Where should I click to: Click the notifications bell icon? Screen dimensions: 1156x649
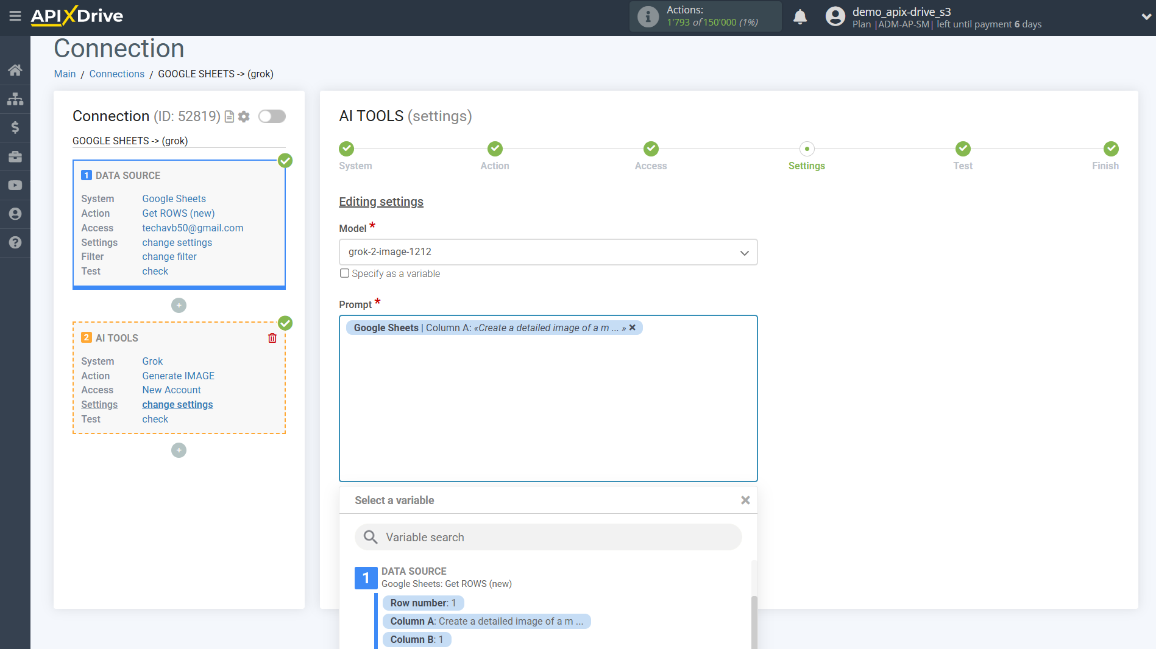800,17
